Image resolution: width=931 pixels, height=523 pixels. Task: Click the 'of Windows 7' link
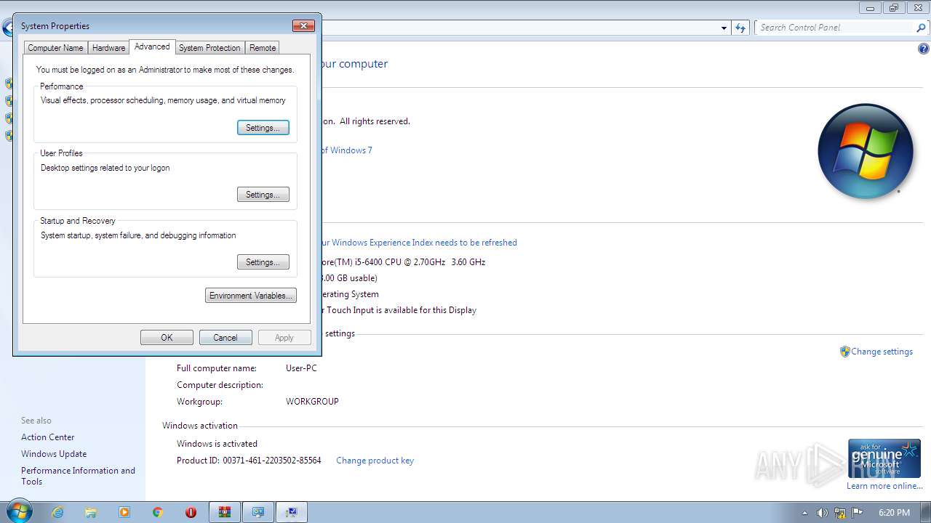(x=346, y=150)
